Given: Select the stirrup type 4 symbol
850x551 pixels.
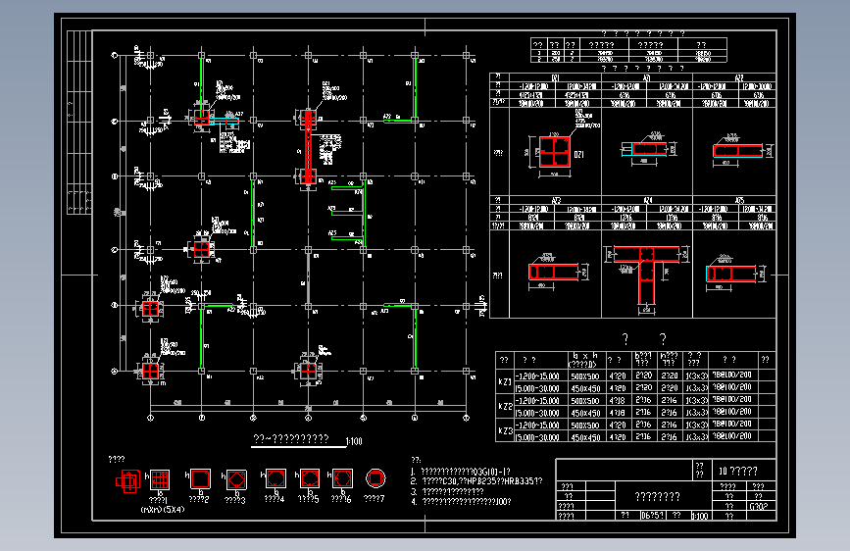Looking at the screenshot, I should click(275, 479).
